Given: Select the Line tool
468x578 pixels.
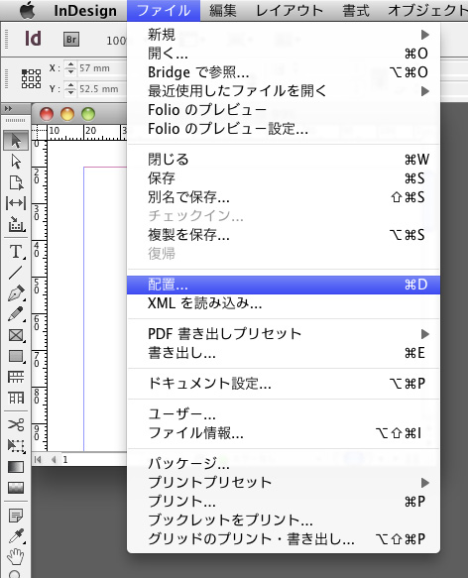Looking at the screenshot, I should (16, 273).
